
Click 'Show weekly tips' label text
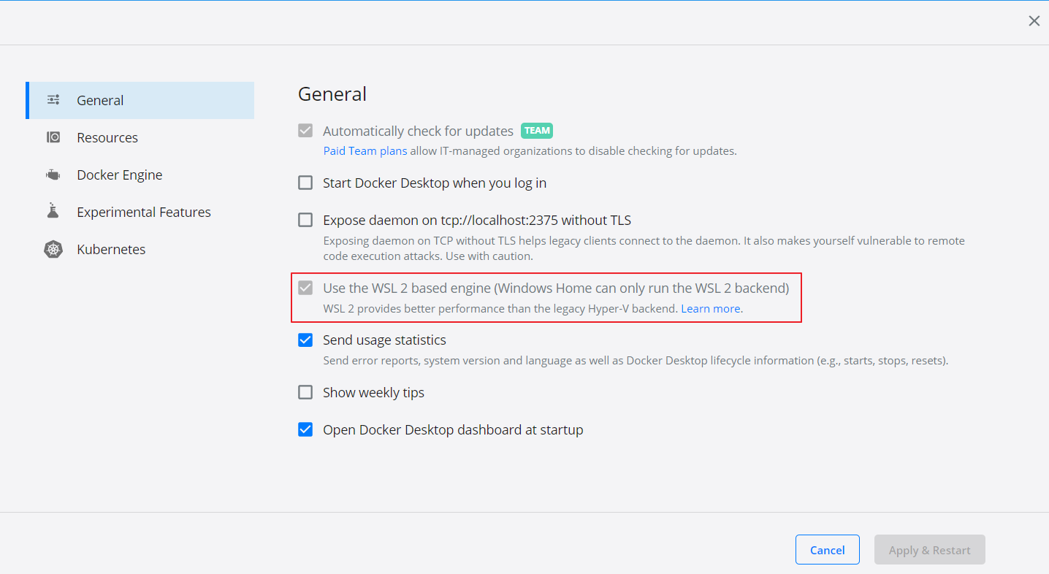tap(373, 392)
